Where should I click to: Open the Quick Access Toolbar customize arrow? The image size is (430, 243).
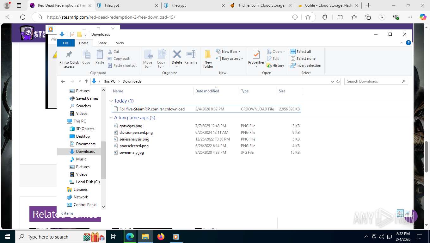[x=85, y=34]
